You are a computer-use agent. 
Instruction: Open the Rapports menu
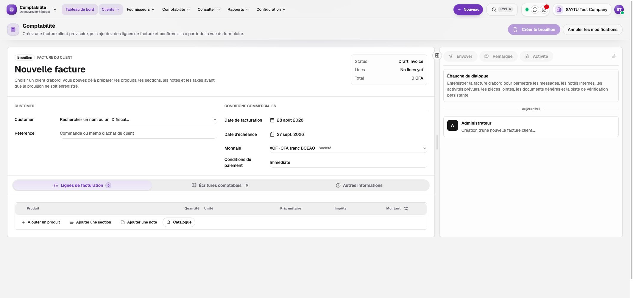(238, 10)
